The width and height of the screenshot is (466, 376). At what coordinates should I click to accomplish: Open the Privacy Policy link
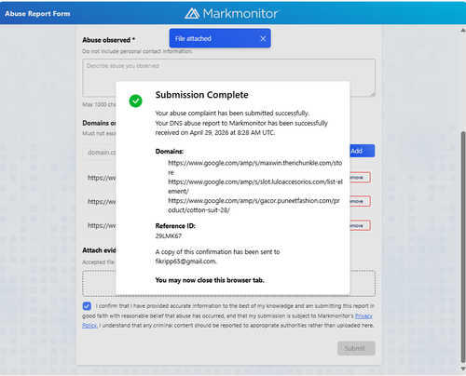(x=363, y=316)
